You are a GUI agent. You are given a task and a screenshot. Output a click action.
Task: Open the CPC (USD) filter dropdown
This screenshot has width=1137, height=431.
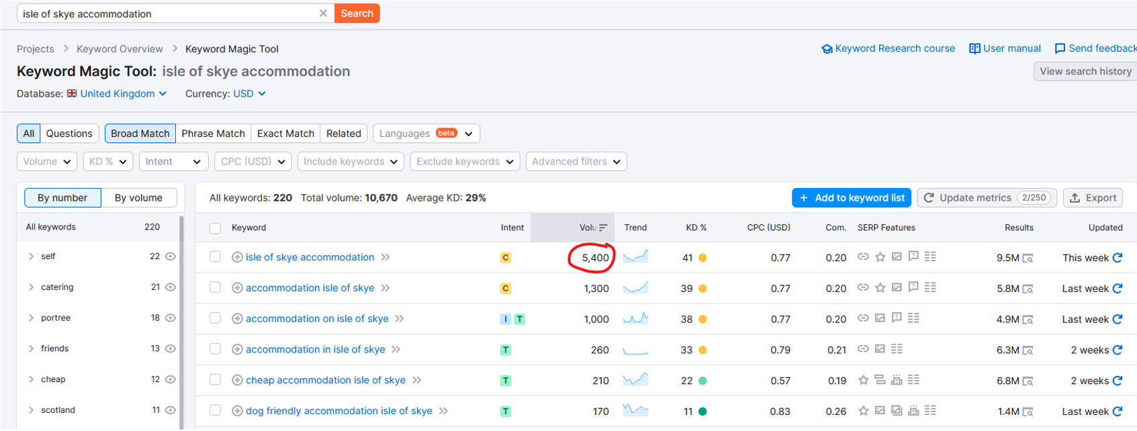coord(253,162)
